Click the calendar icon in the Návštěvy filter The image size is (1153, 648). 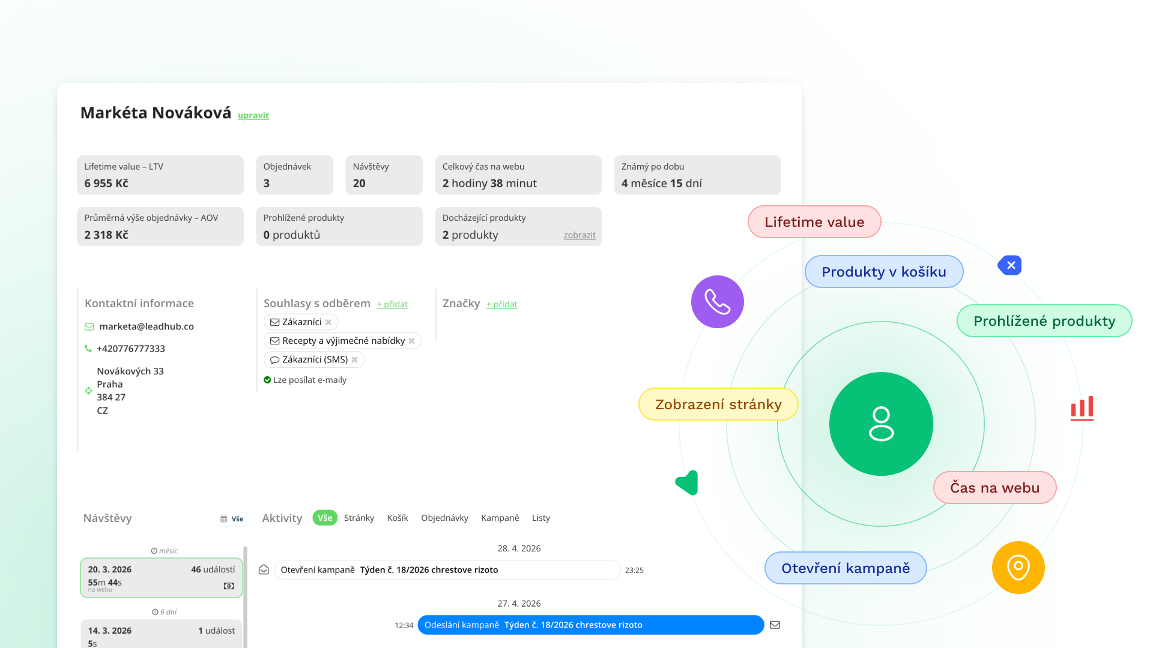click(x=223, y=519)
